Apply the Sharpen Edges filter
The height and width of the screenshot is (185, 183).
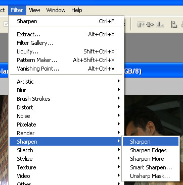pyautogui.click(x=151, y=150)
